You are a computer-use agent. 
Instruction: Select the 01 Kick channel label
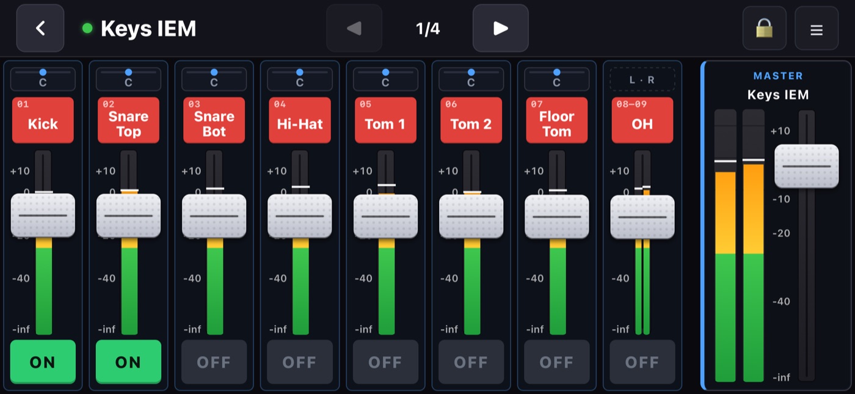click(x=43, y=120)
